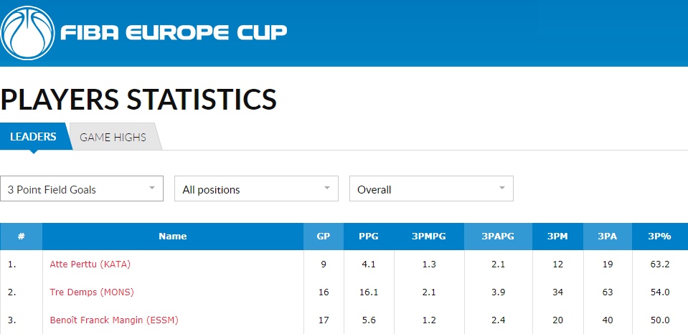
Task: Open Benoît Franck Mangin (ESSM) player link
Action: [114, 320]
